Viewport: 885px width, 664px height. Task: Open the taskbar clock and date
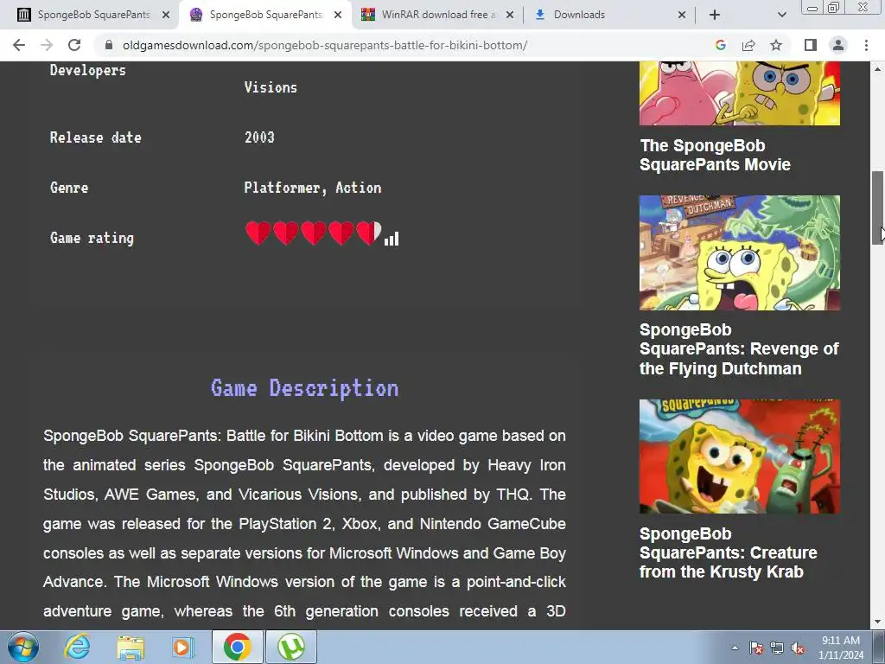click(841, 648)
